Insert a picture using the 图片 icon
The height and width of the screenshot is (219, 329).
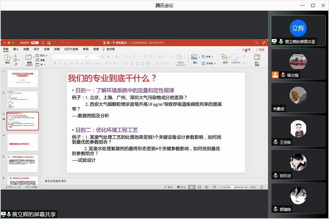pos(195,58)
